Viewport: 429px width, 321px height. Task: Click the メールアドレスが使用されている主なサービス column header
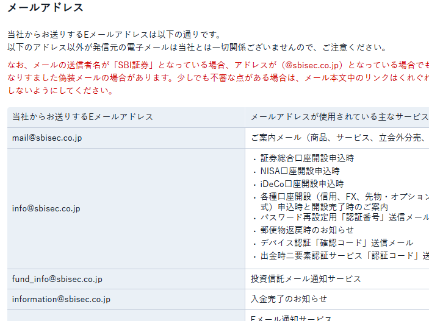pos(339,117)
